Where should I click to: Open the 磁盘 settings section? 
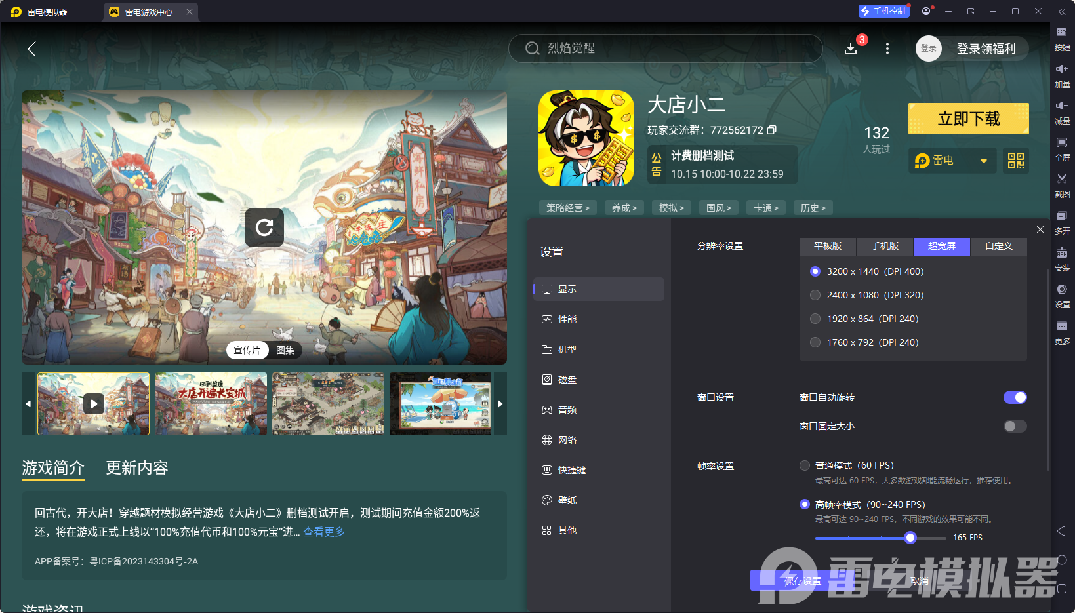[x=599, y=380]
